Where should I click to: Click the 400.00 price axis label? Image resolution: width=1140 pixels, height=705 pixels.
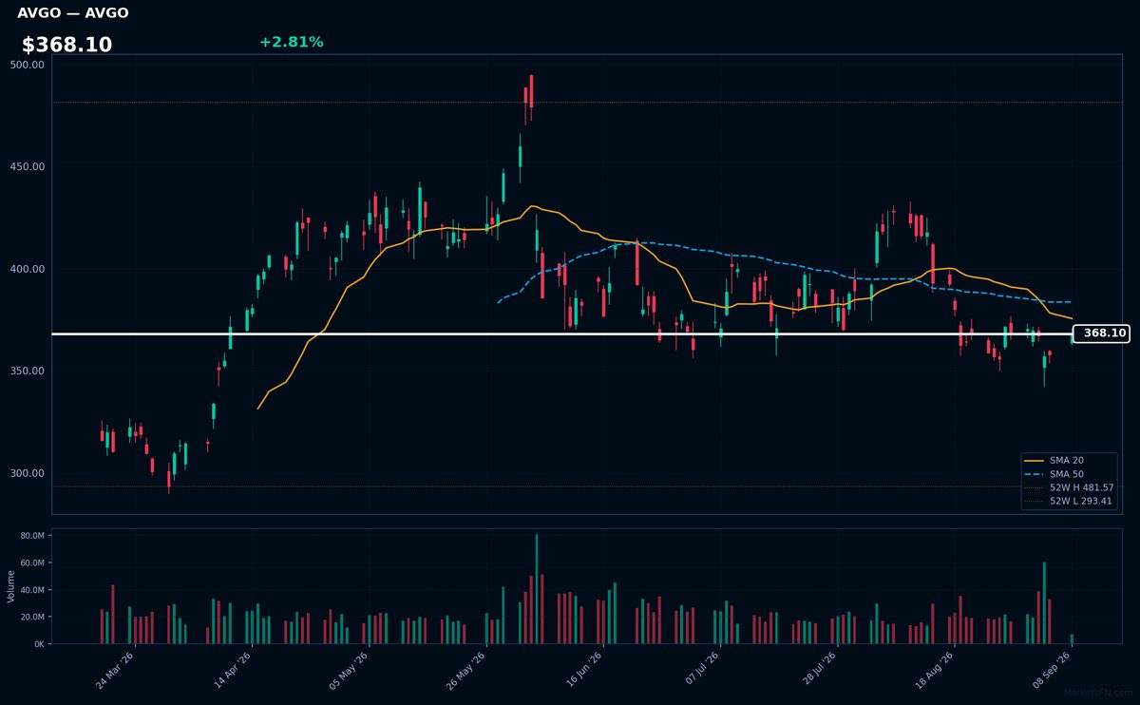click(27, 269)
